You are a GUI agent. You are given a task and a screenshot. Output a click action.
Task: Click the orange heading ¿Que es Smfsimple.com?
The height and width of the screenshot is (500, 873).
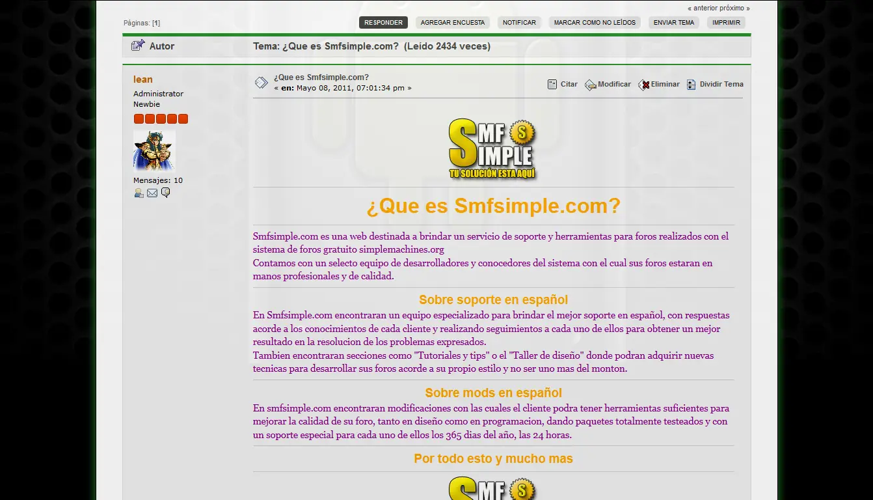(493, 206)
